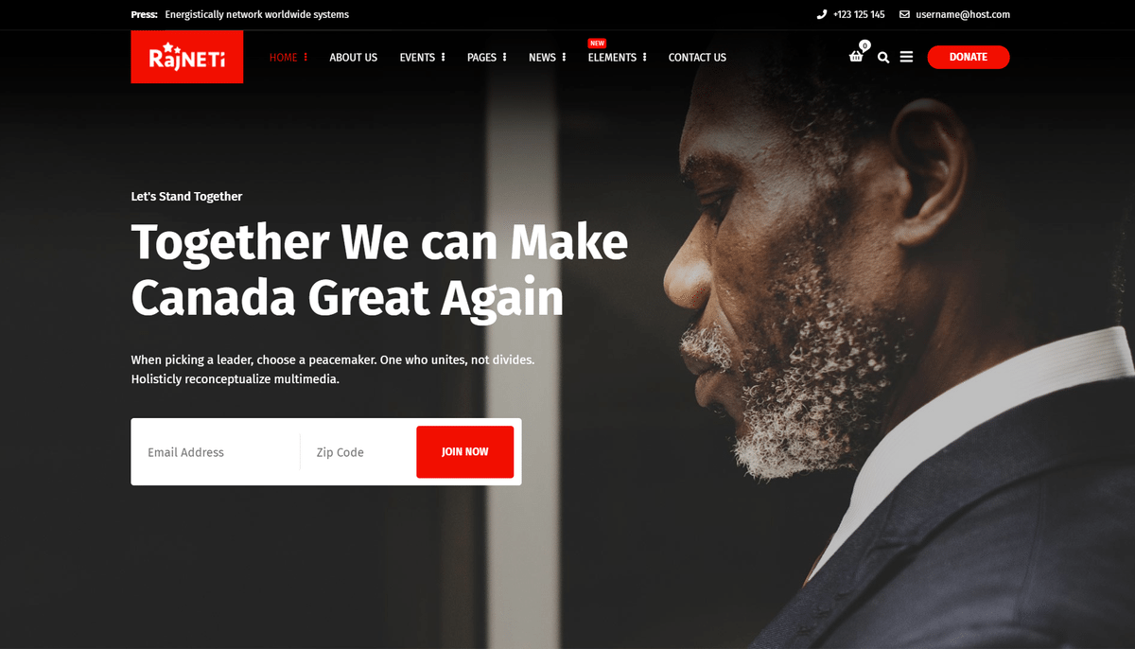Expand the Elements submenu dots
The height and width of the screenshot is (649, 1135).
pyautogui.click(x=644, y=57)
